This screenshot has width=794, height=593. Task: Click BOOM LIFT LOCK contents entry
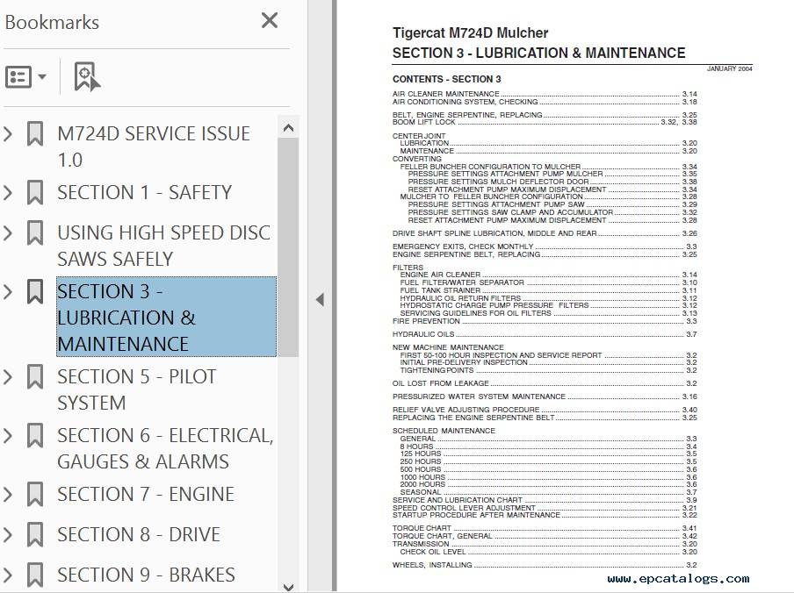pos(545,122)
